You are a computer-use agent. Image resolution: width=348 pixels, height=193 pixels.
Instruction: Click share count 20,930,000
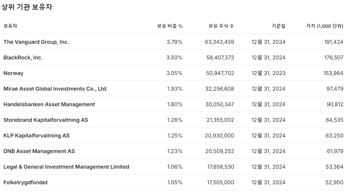219,136
